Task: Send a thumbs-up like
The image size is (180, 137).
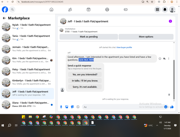Action: [172, 107]
